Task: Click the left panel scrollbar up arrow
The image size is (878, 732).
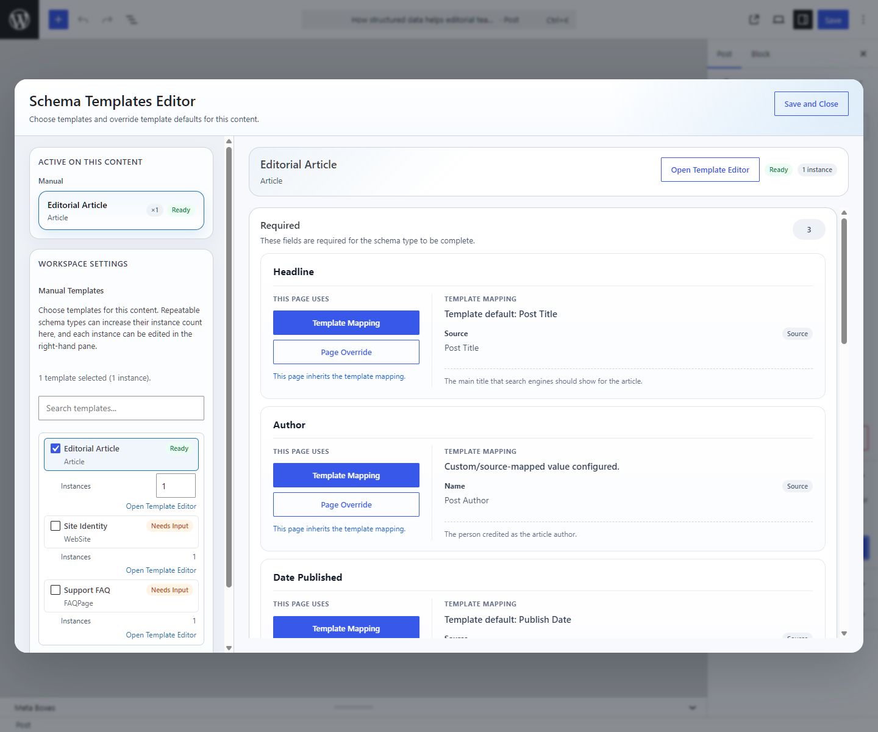Action: (229, 142)
